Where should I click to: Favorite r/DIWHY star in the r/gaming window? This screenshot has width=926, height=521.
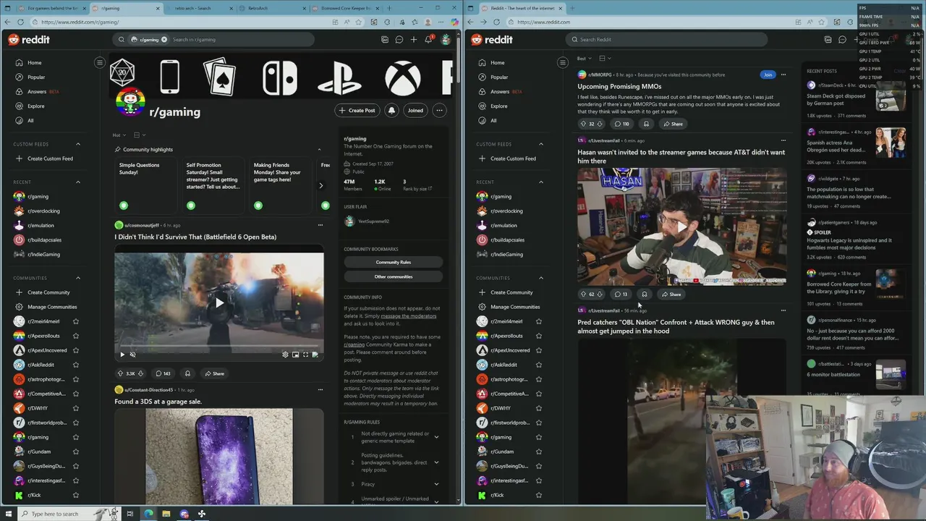pos(75,408)
